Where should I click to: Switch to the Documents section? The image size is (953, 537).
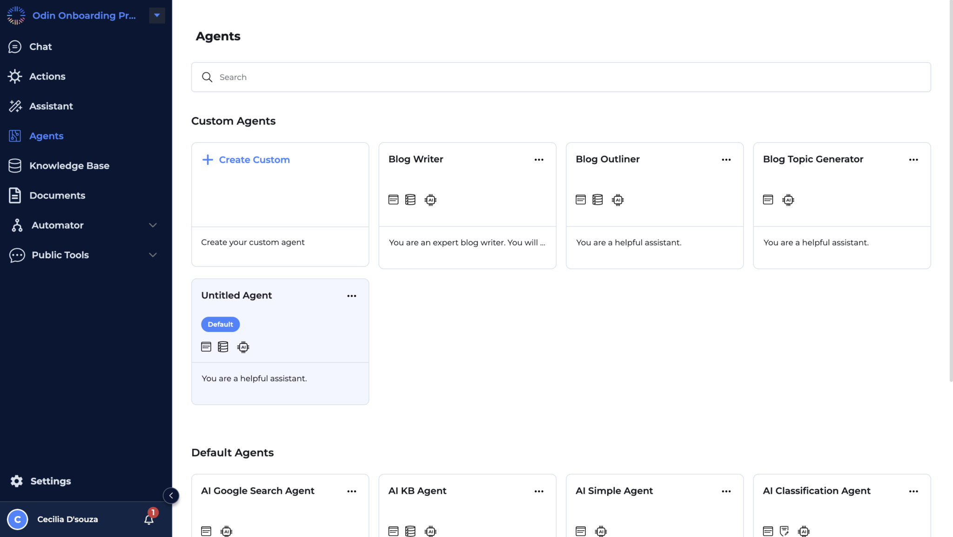tap(57, 195)
